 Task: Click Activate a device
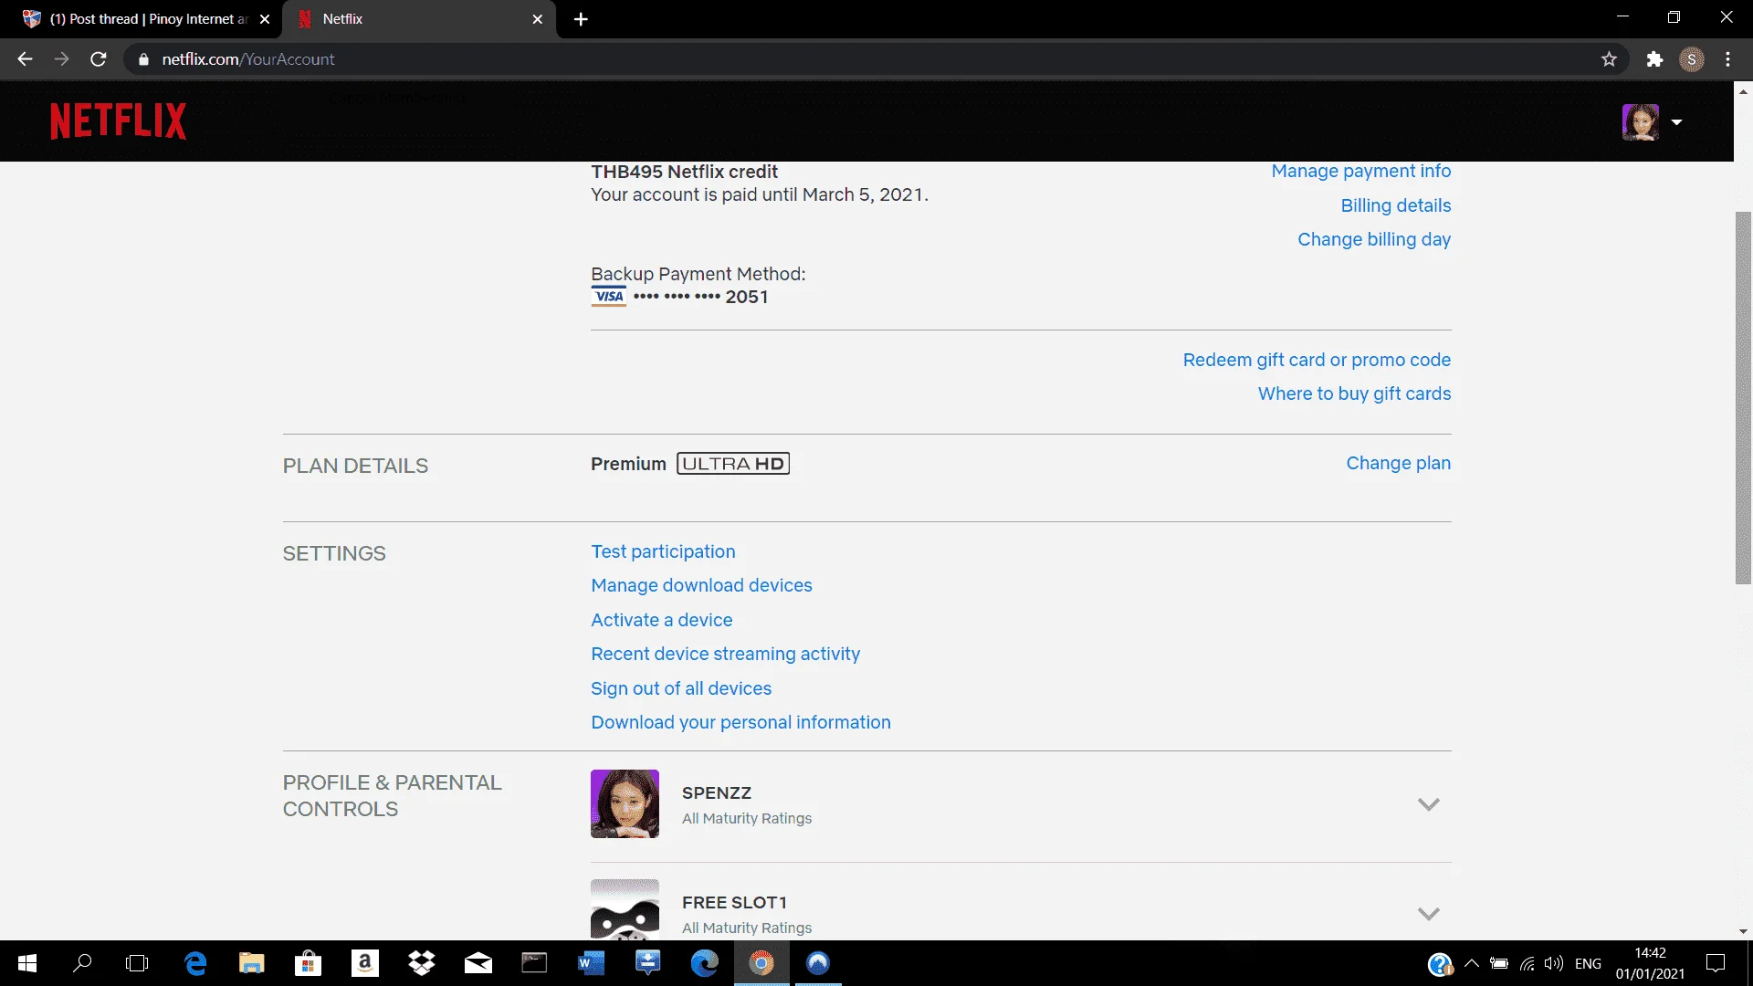click(661, 620)
